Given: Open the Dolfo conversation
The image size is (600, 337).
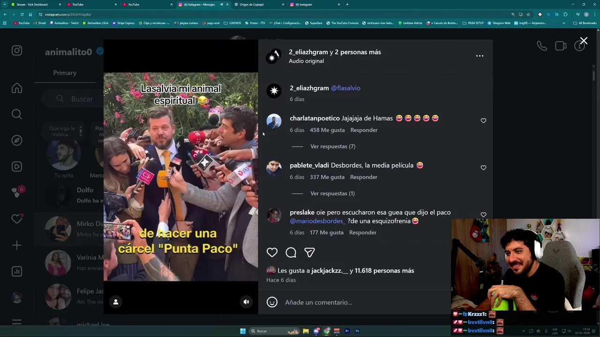Looking at the screenshot, I should click(x=69, y=195).
